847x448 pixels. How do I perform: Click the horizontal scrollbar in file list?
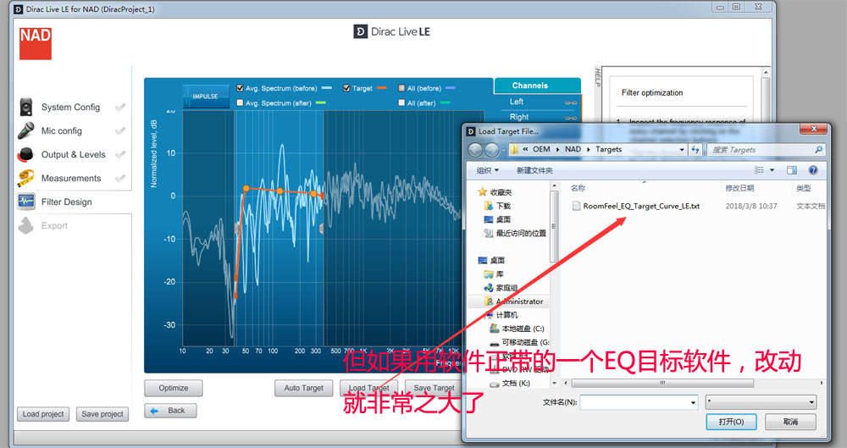[662, 383]
